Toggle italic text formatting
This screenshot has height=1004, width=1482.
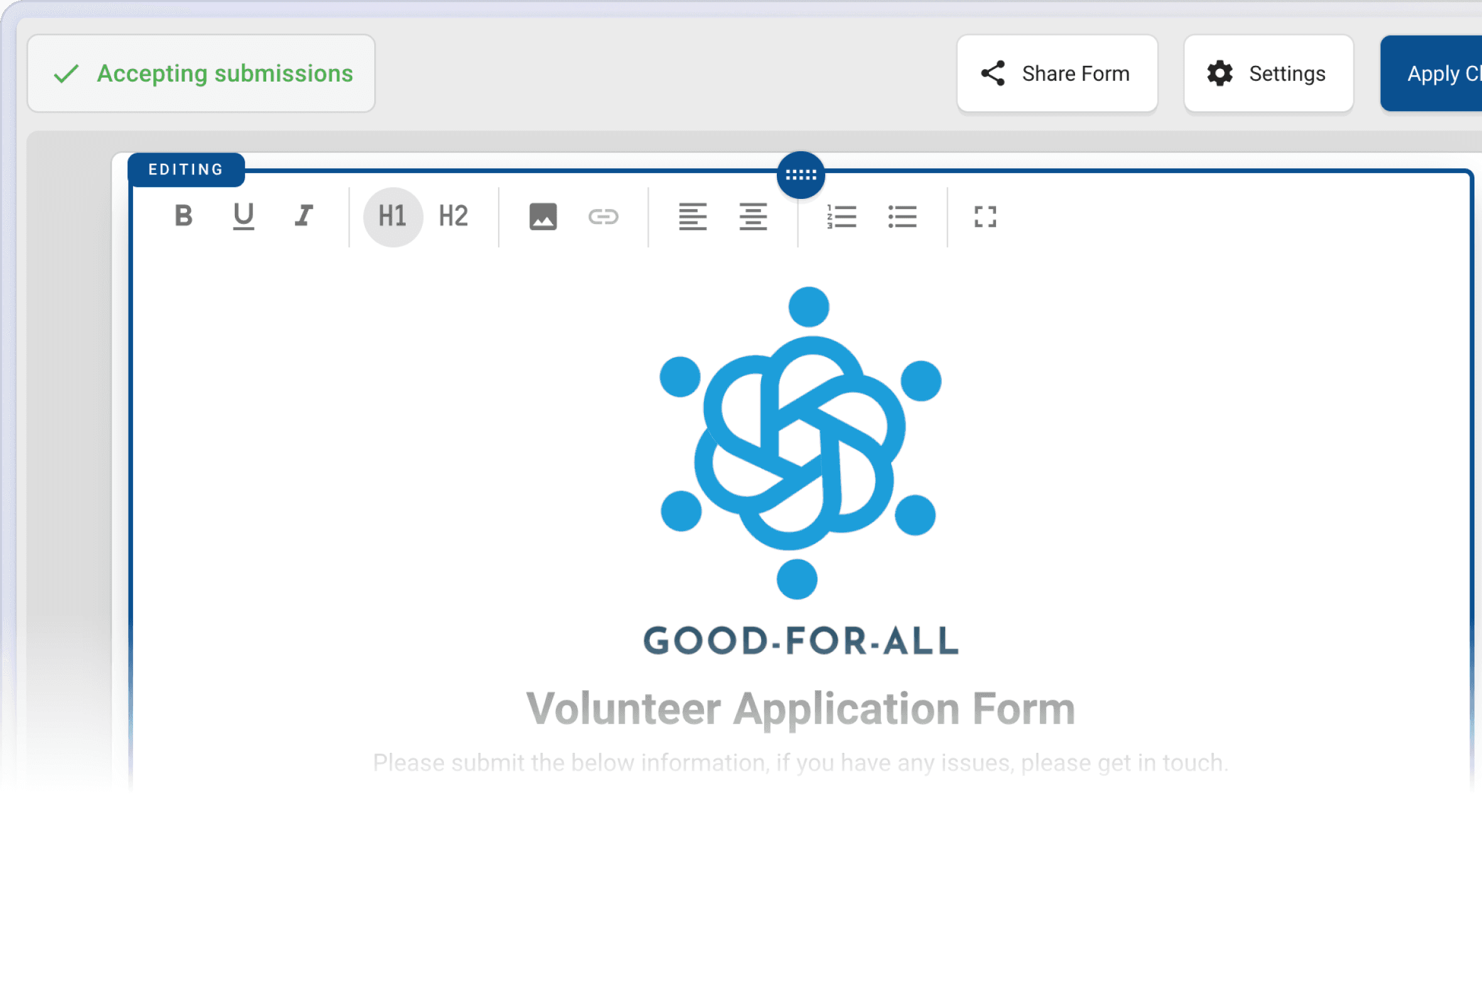(304, 216)
